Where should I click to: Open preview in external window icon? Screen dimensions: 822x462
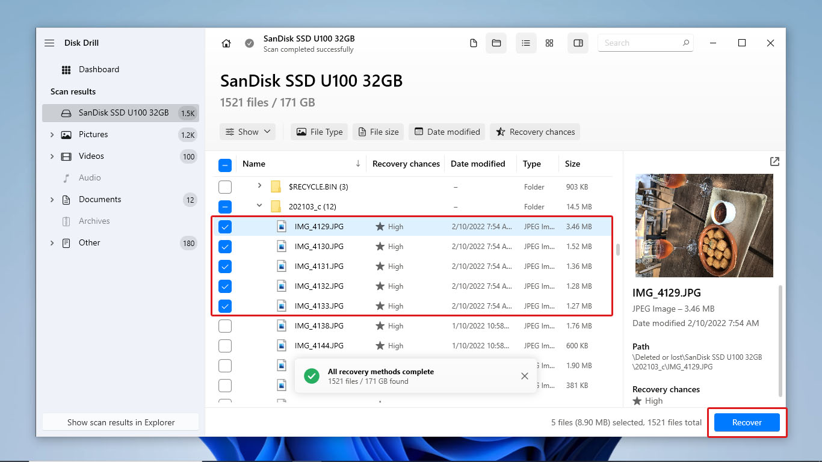tap(774, 161)
